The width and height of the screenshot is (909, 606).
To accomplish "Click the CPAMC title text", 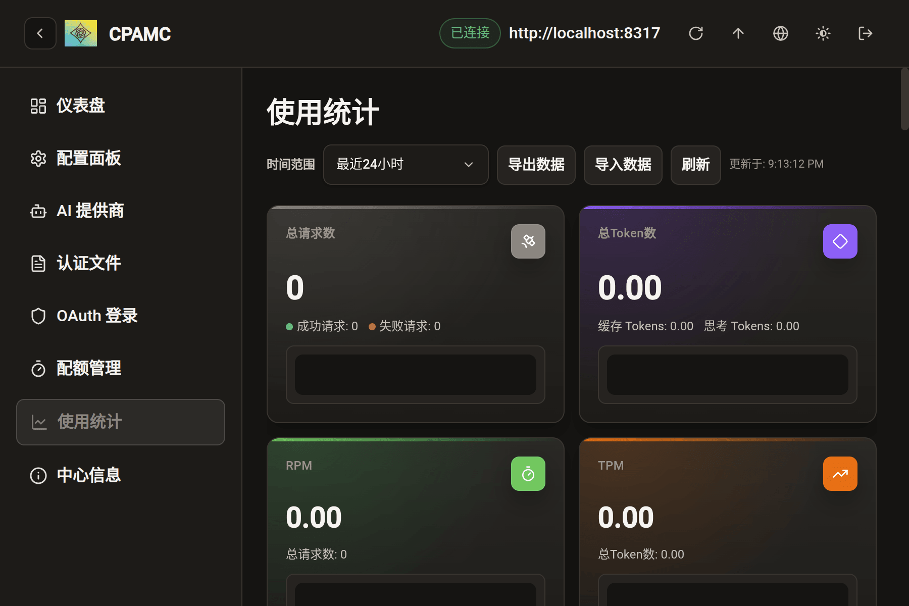I will pyautogui.click(x=140, y=34).
